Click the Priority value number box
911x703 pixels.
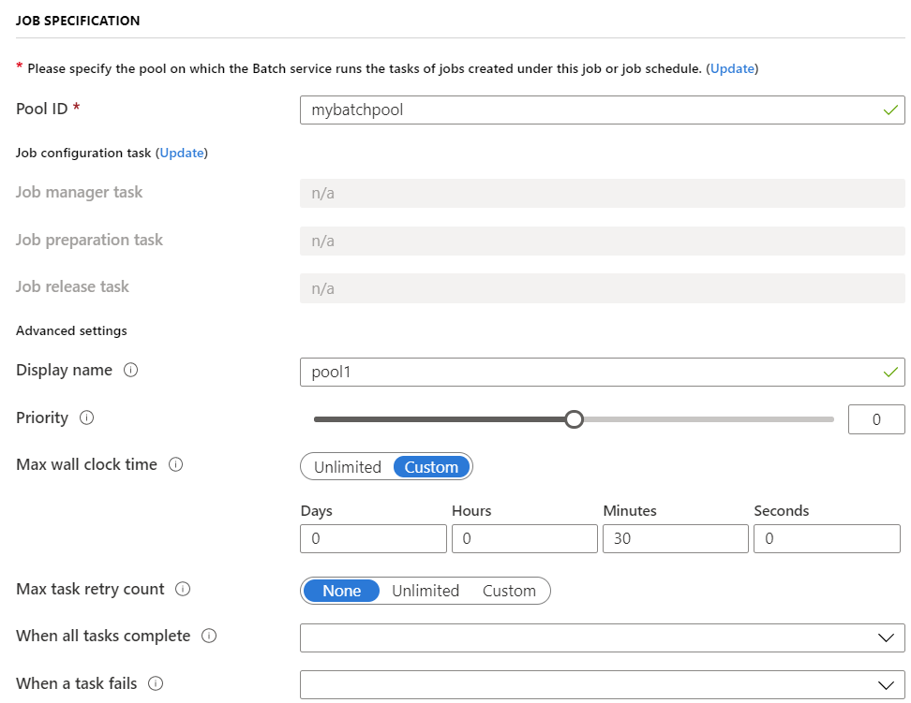[875, 419]
